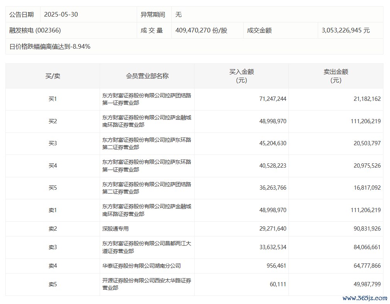
Task: Select buy amount 40,528,223
Action: click(273, 166)
